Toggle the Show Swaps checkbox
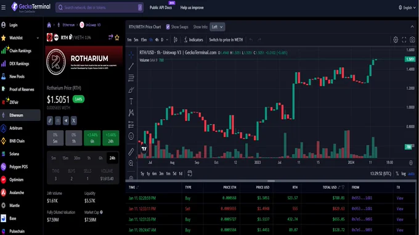This screenshot has height=235, width=419. pyautogui.click(x=168, y=27)
